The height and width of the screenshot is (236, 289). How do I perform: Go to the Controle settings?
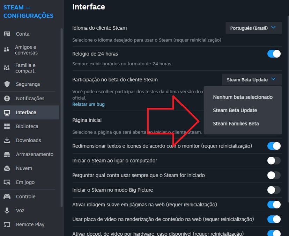[29, 196]
